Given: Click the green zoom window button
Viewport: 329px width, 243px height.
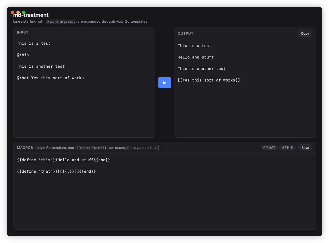Looking at the screenshot, I should click(x=24, y=12).
